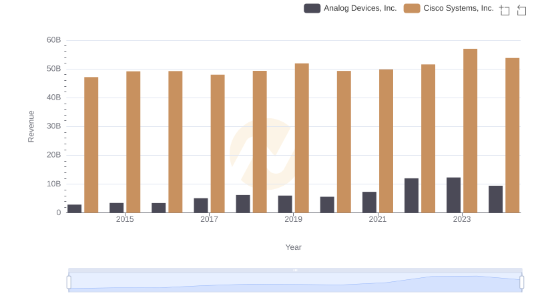
Task: Toggle Analog Devices, Inc. legend series
Action: (x=350, y=8)
